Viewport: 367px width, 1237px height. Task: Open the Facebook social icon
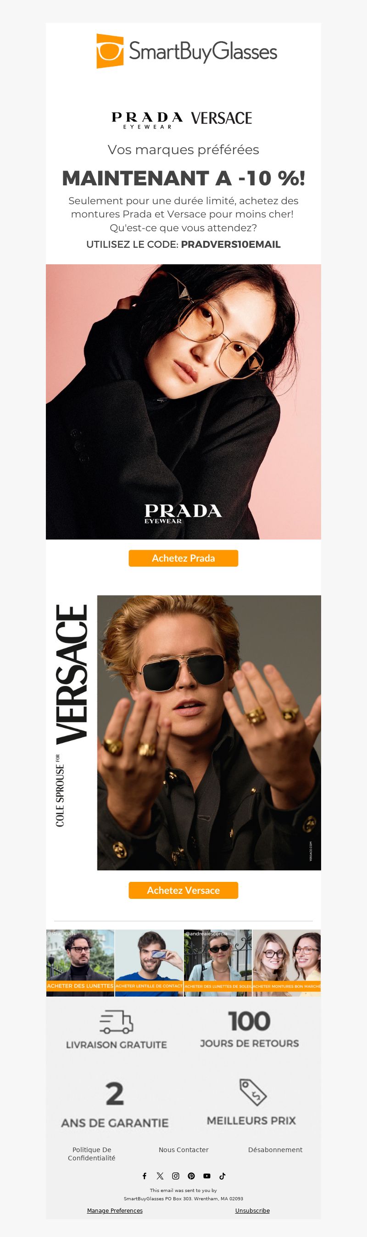pyautogui.click(x=144, y=1176)
